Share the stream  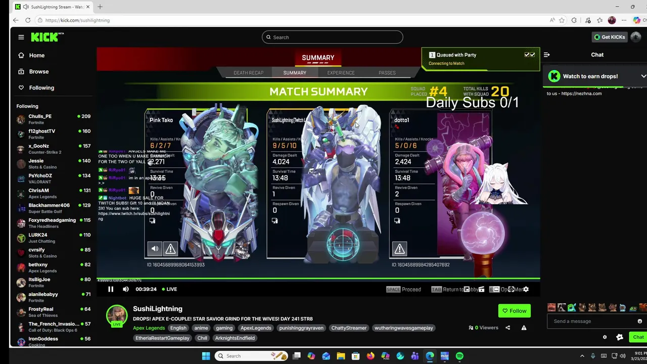point(508,328)
